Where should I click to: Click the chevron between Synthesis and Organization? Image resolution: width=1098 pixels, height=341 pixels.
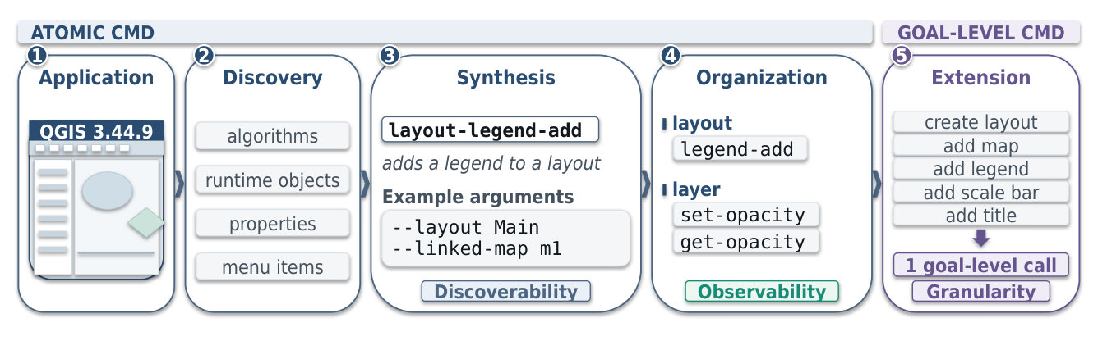[x=646, y=184]
